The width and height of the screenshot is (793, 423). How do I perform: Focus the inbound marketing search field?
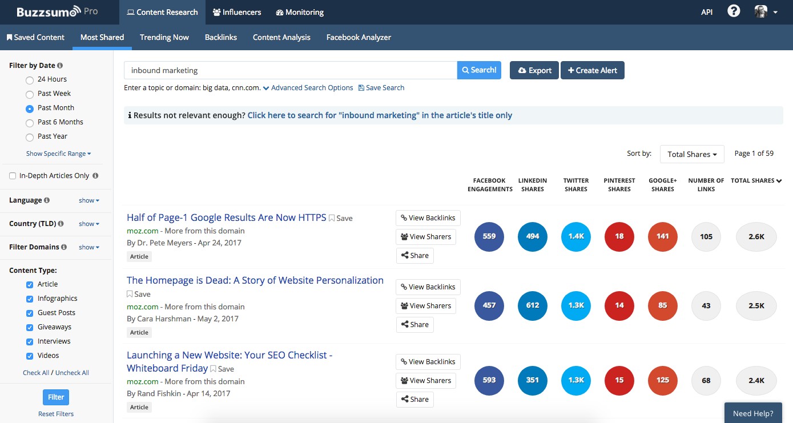[291, 70]
